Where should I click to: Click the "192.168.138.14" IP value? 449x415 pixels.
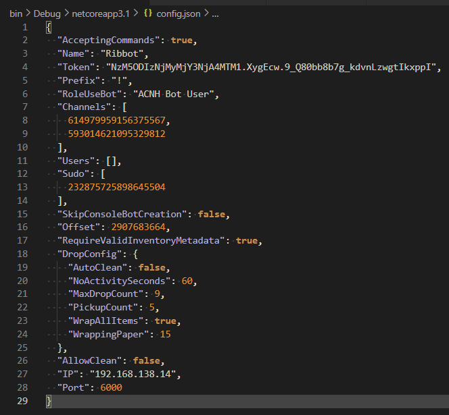coord(133,374)
